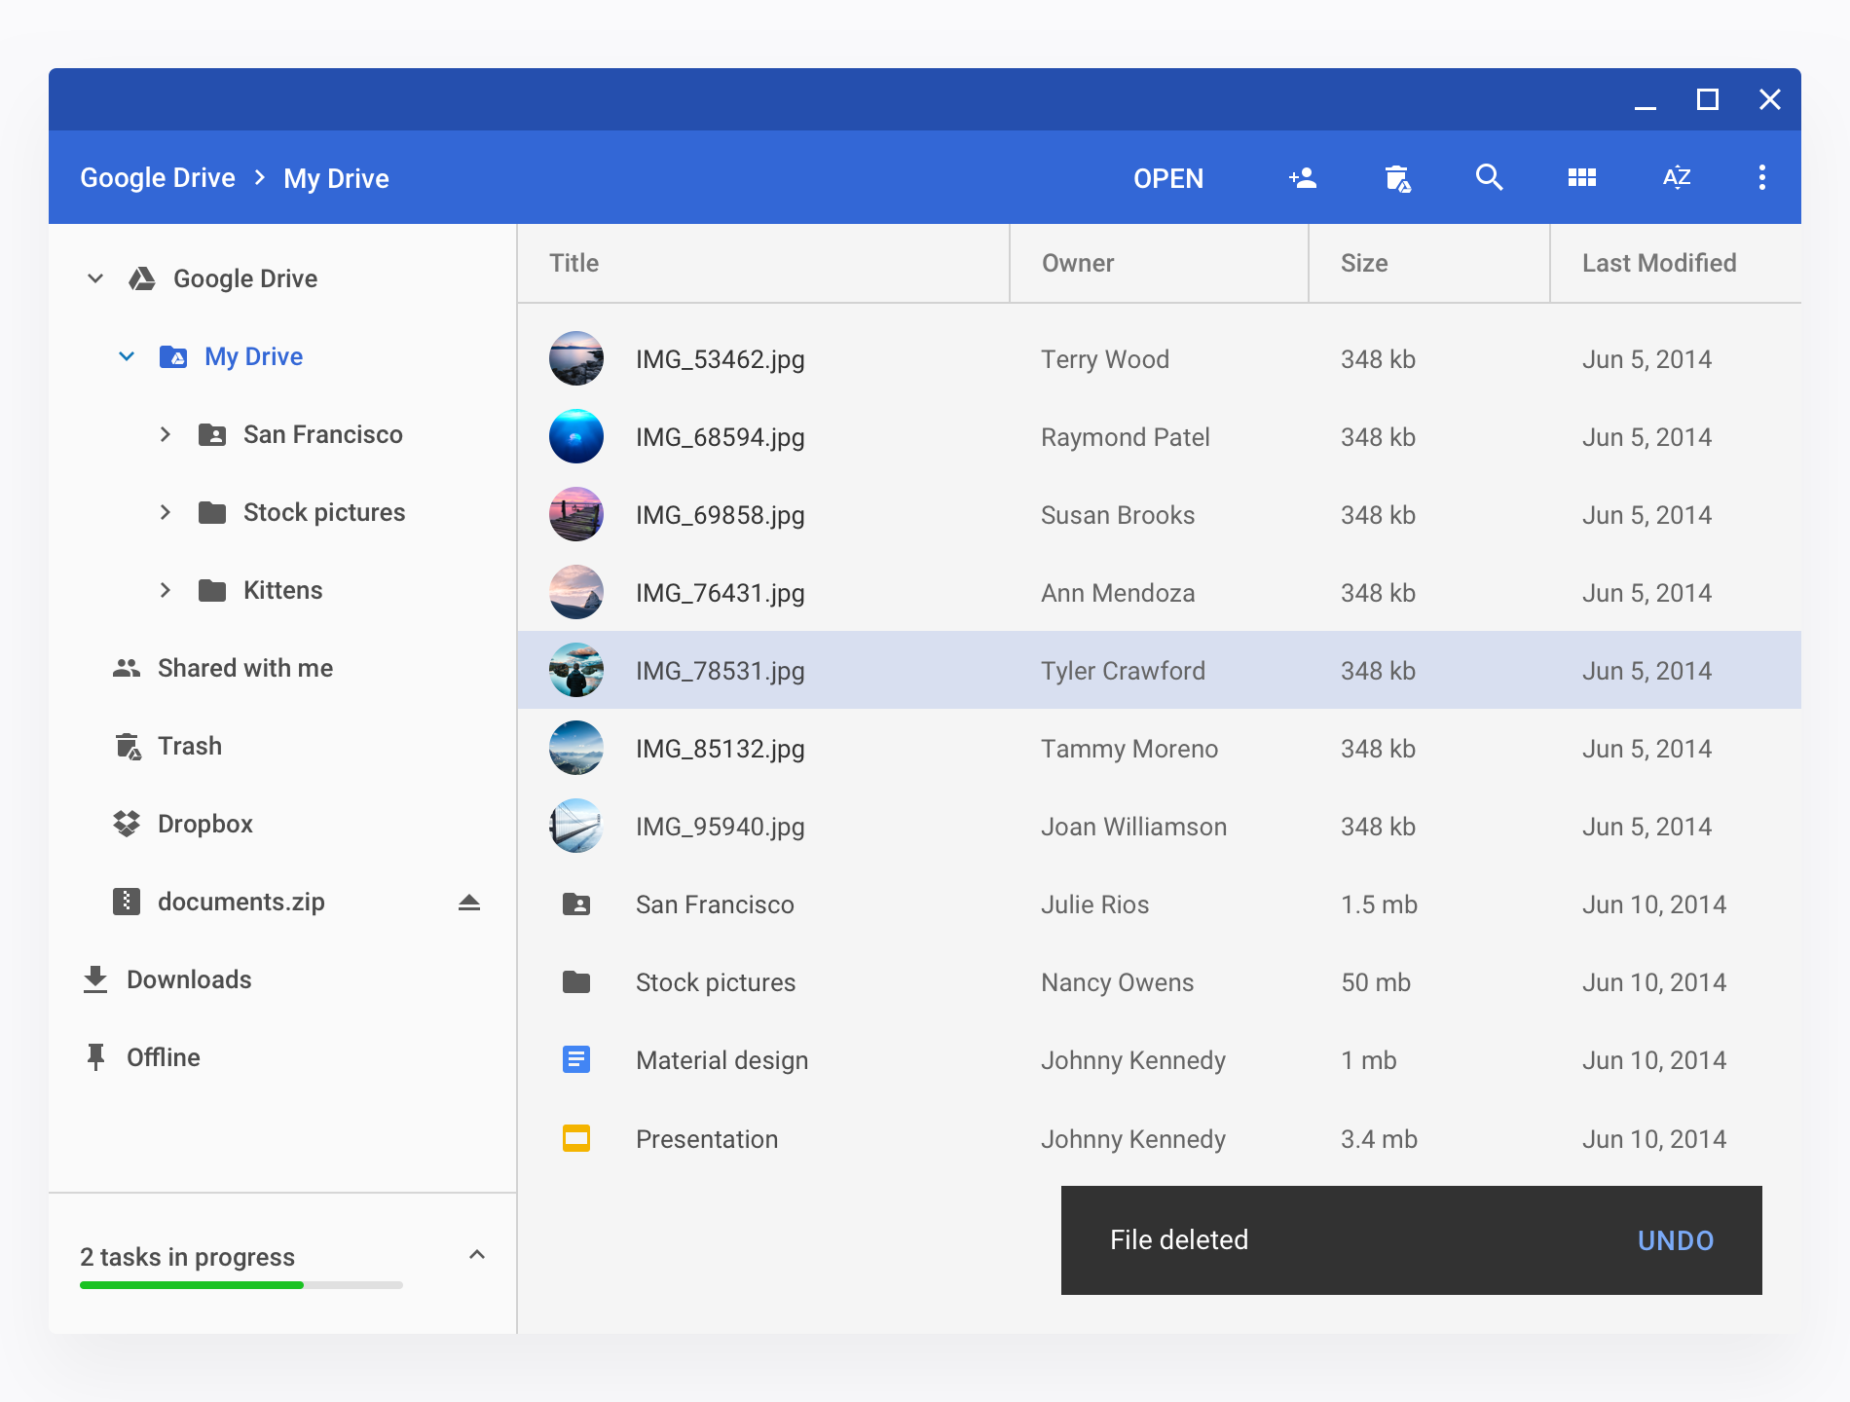Expand the tasks in progress panel
1850x1402 pixels.
coord(477,1255)
